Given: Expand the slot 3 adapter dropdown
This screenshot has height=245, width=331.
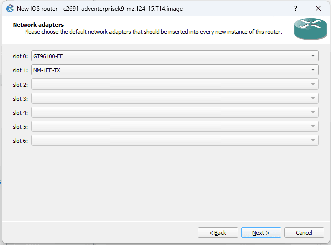Looking at the screenshot, I should click(x=175, y=99).
